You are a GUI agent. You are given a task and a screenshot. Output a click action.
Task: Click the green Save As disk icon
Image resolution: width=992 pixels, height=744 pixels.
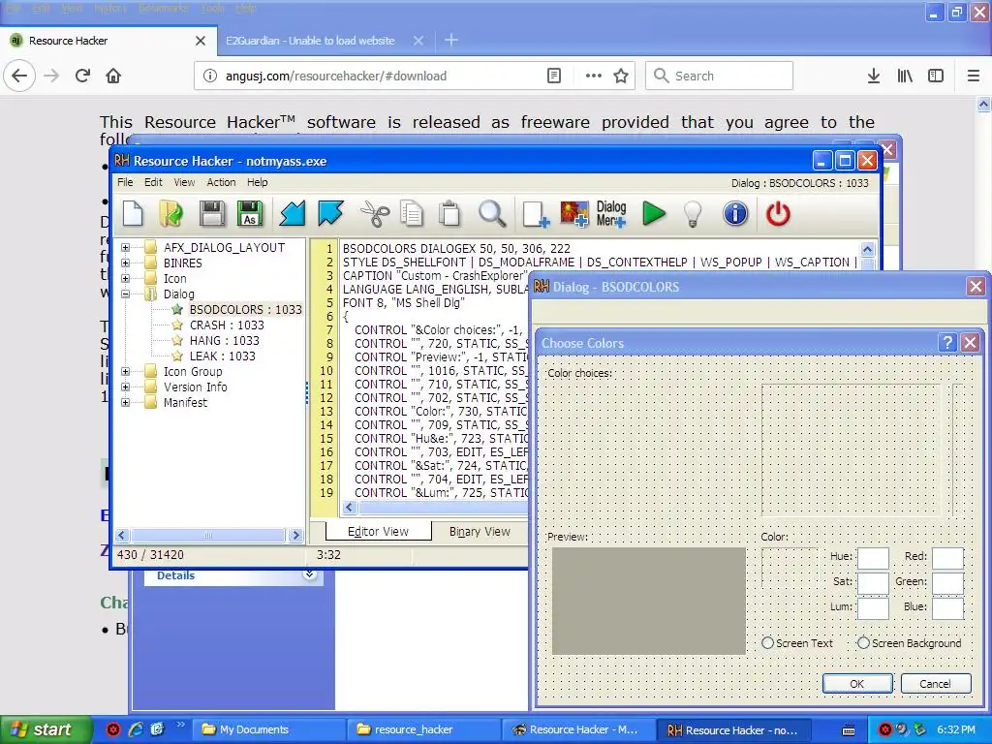(x=250, y=214)
